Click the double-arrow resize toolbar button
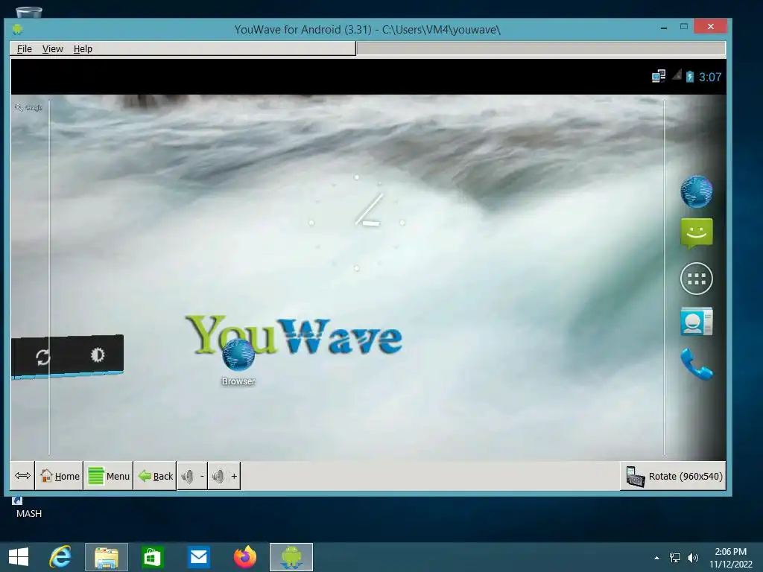Viewport: 763px width, 572px height. coord(22,476)
